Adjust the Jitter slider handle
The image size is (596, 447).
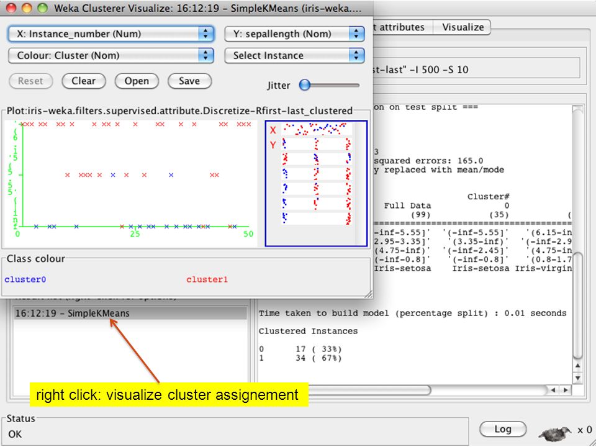pyautogui.click(x=305, y=85)
